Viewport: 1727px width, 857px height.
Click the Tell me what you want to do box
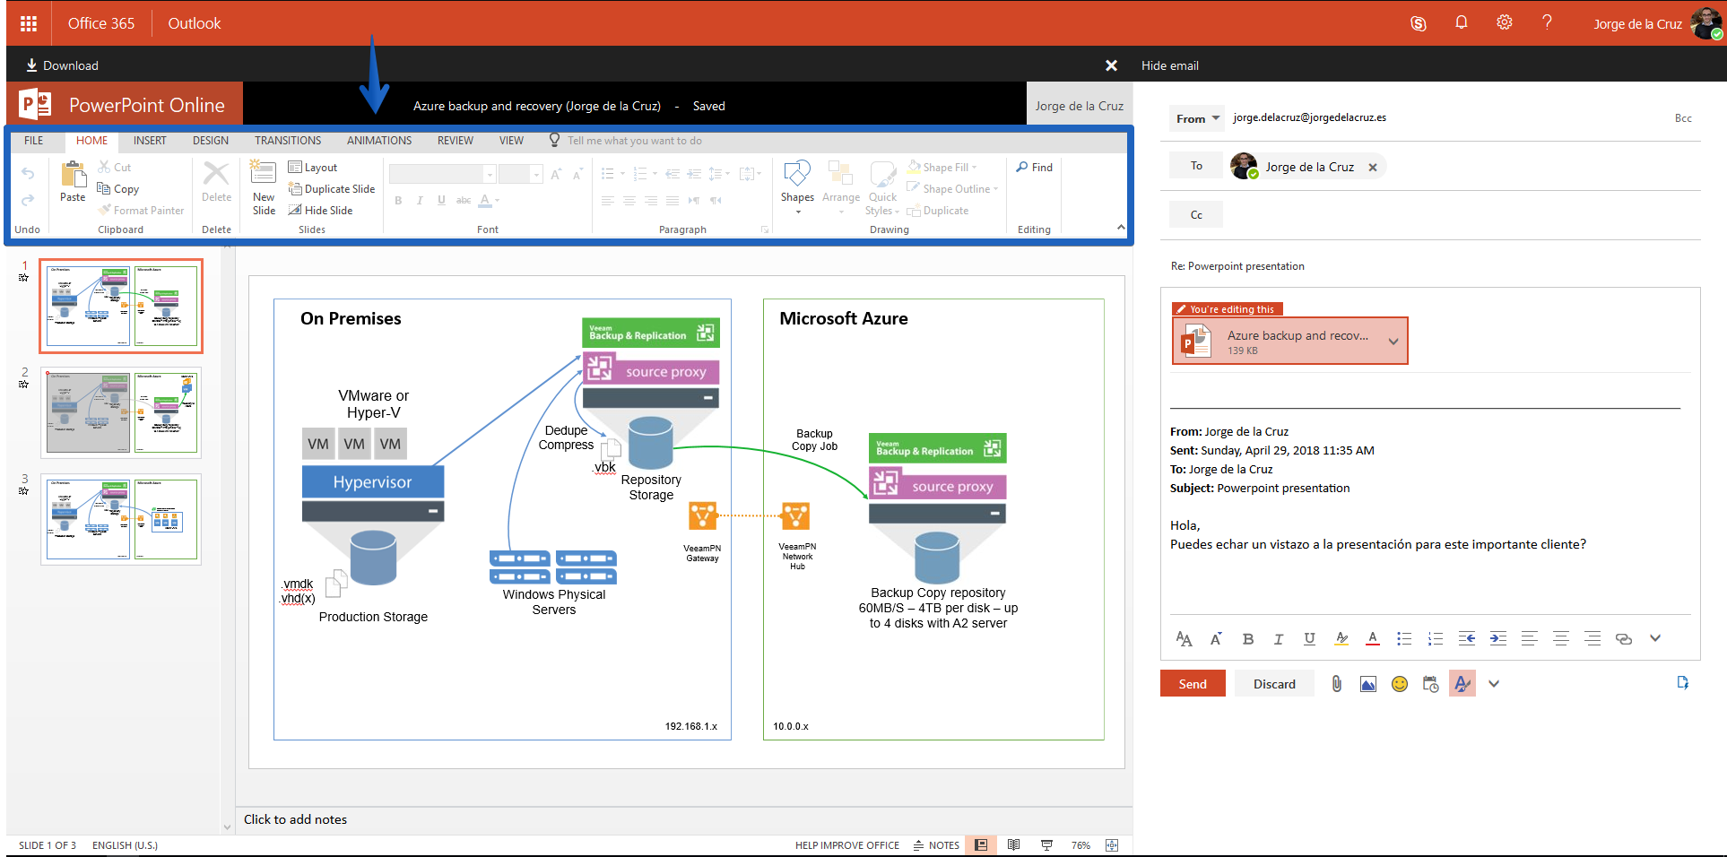tap(634, 141)
